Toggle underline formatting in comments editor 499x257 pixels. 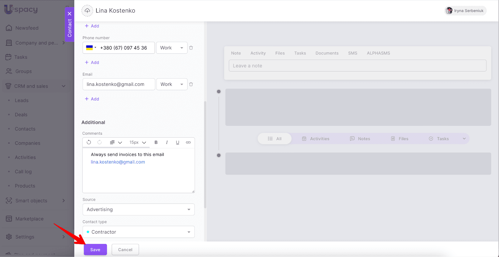coord(177,142)
